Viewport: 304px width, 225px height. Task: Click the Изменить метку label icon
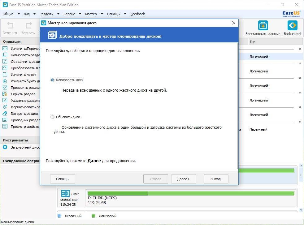click(5, 74)
